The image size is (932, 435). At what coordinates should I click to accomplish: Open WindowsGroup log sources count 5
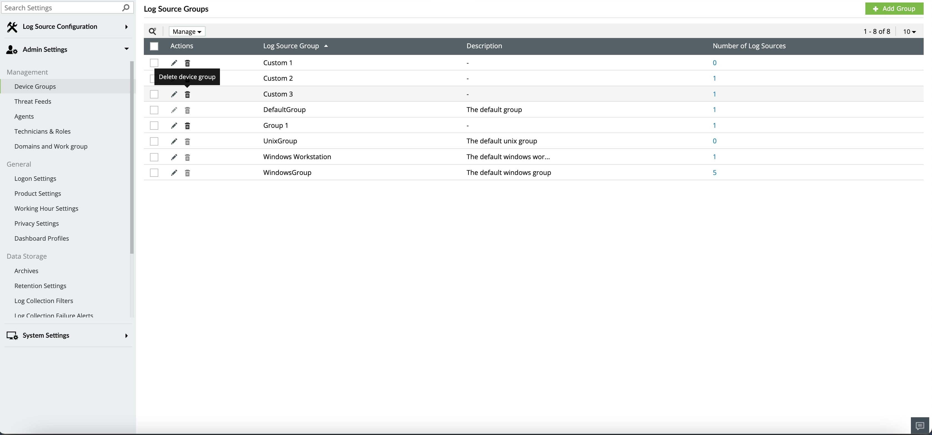click(714, 173)
